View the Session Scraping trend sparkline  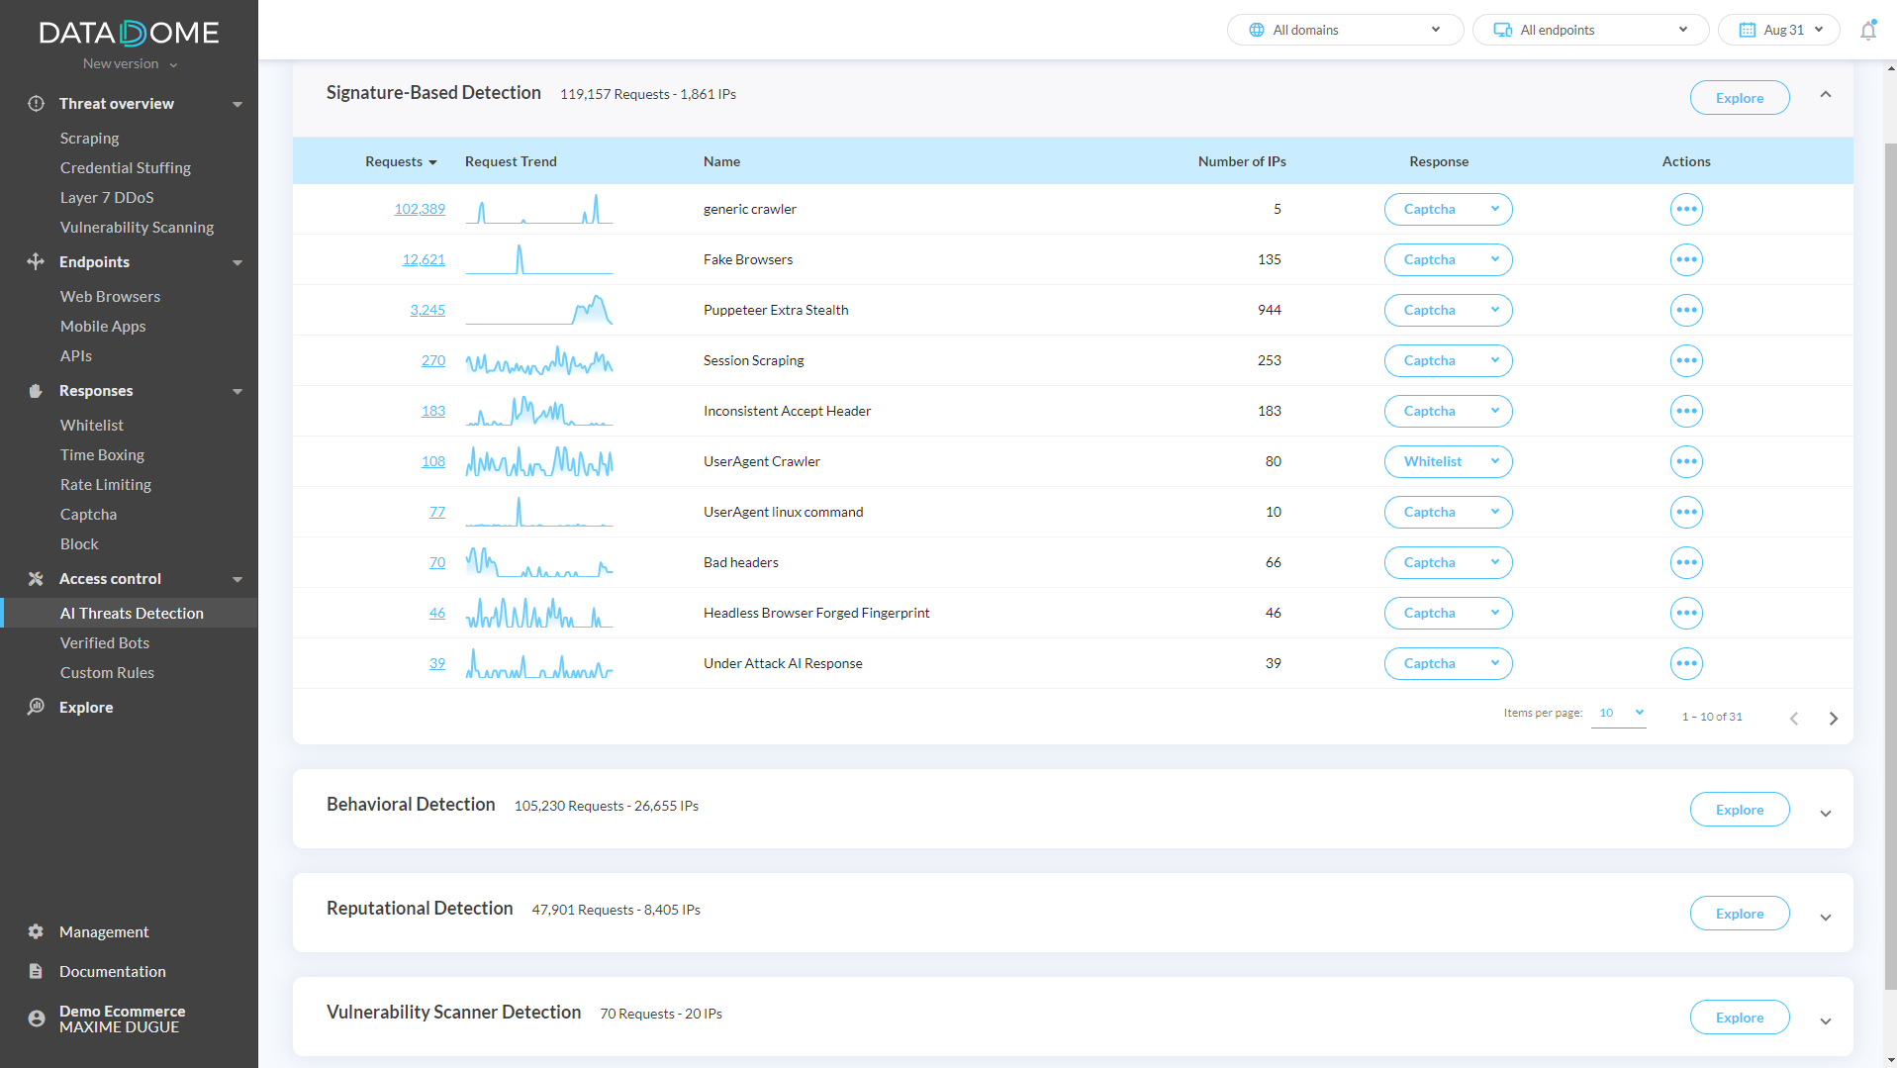click(x=539, y=360)
